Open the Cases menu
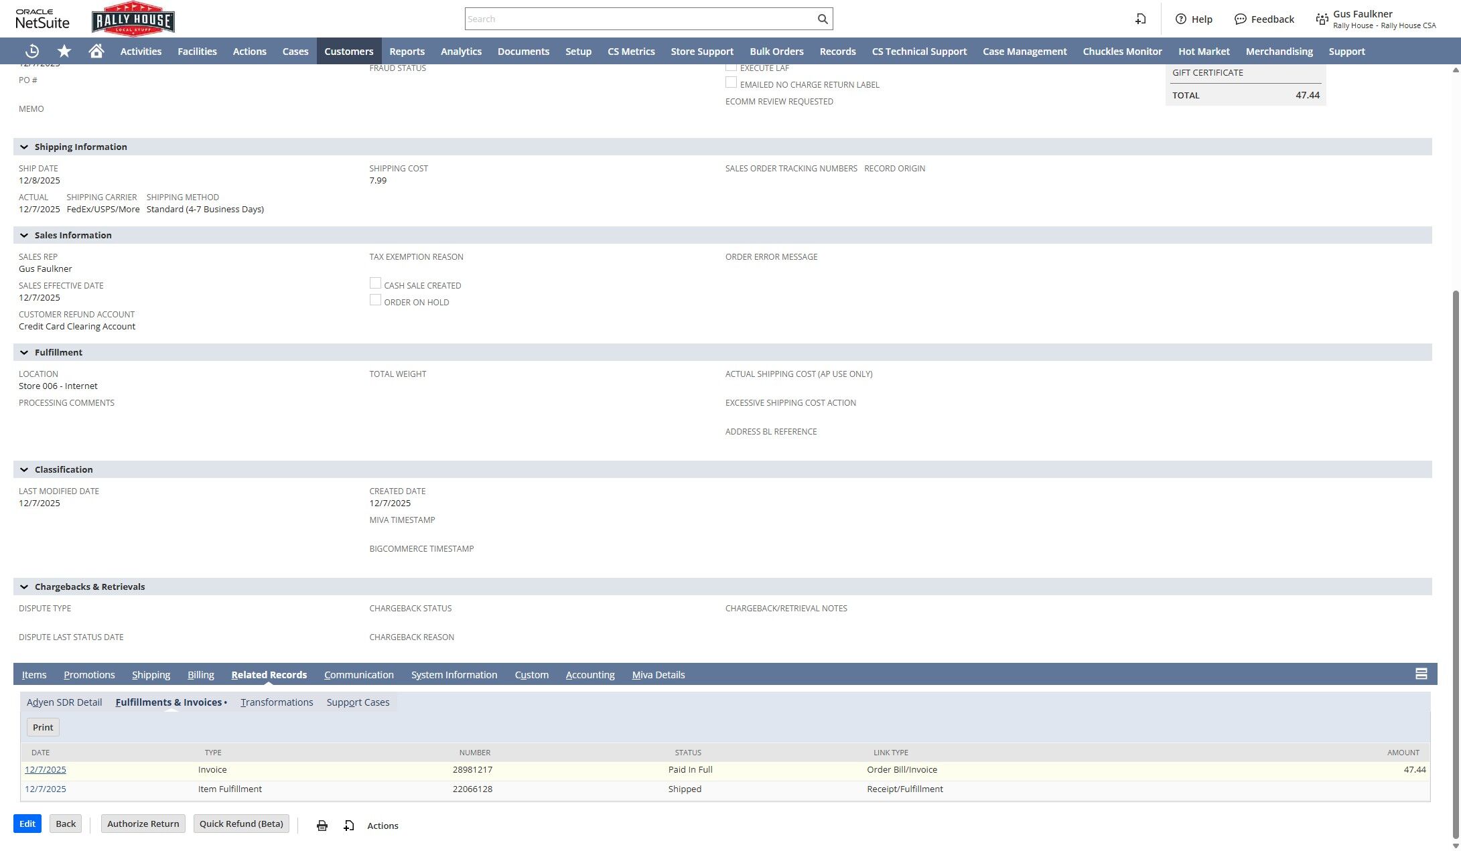 pyautogui.click(x=295, y=51)
